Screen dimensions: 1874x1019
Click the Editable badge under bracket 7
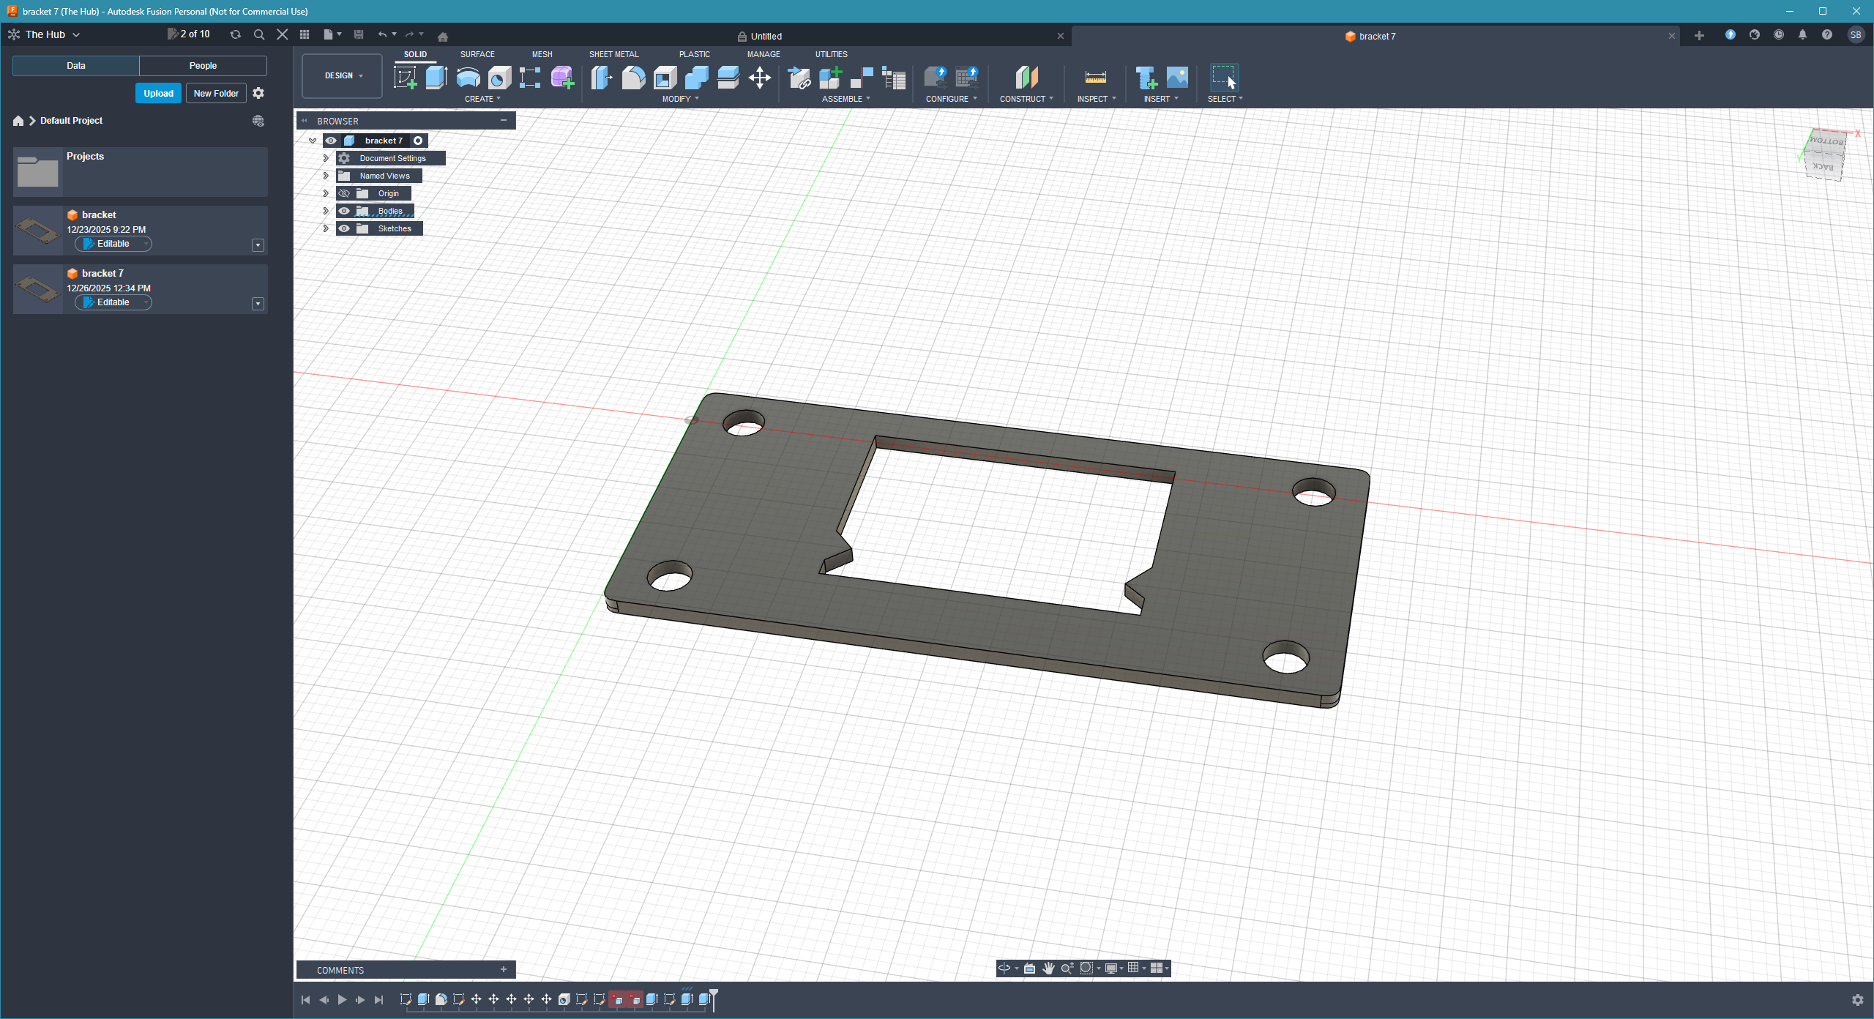113,302
